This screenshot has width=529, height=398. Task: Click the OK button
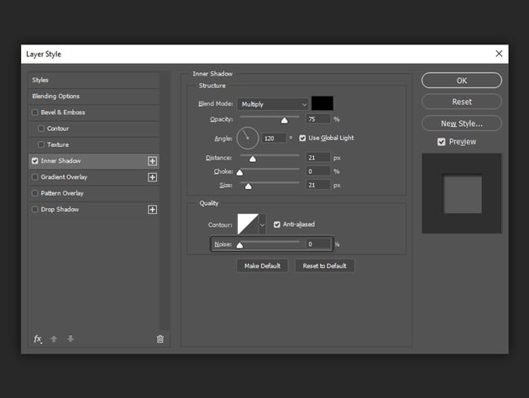pyautogui.click(x=462, y=81)
